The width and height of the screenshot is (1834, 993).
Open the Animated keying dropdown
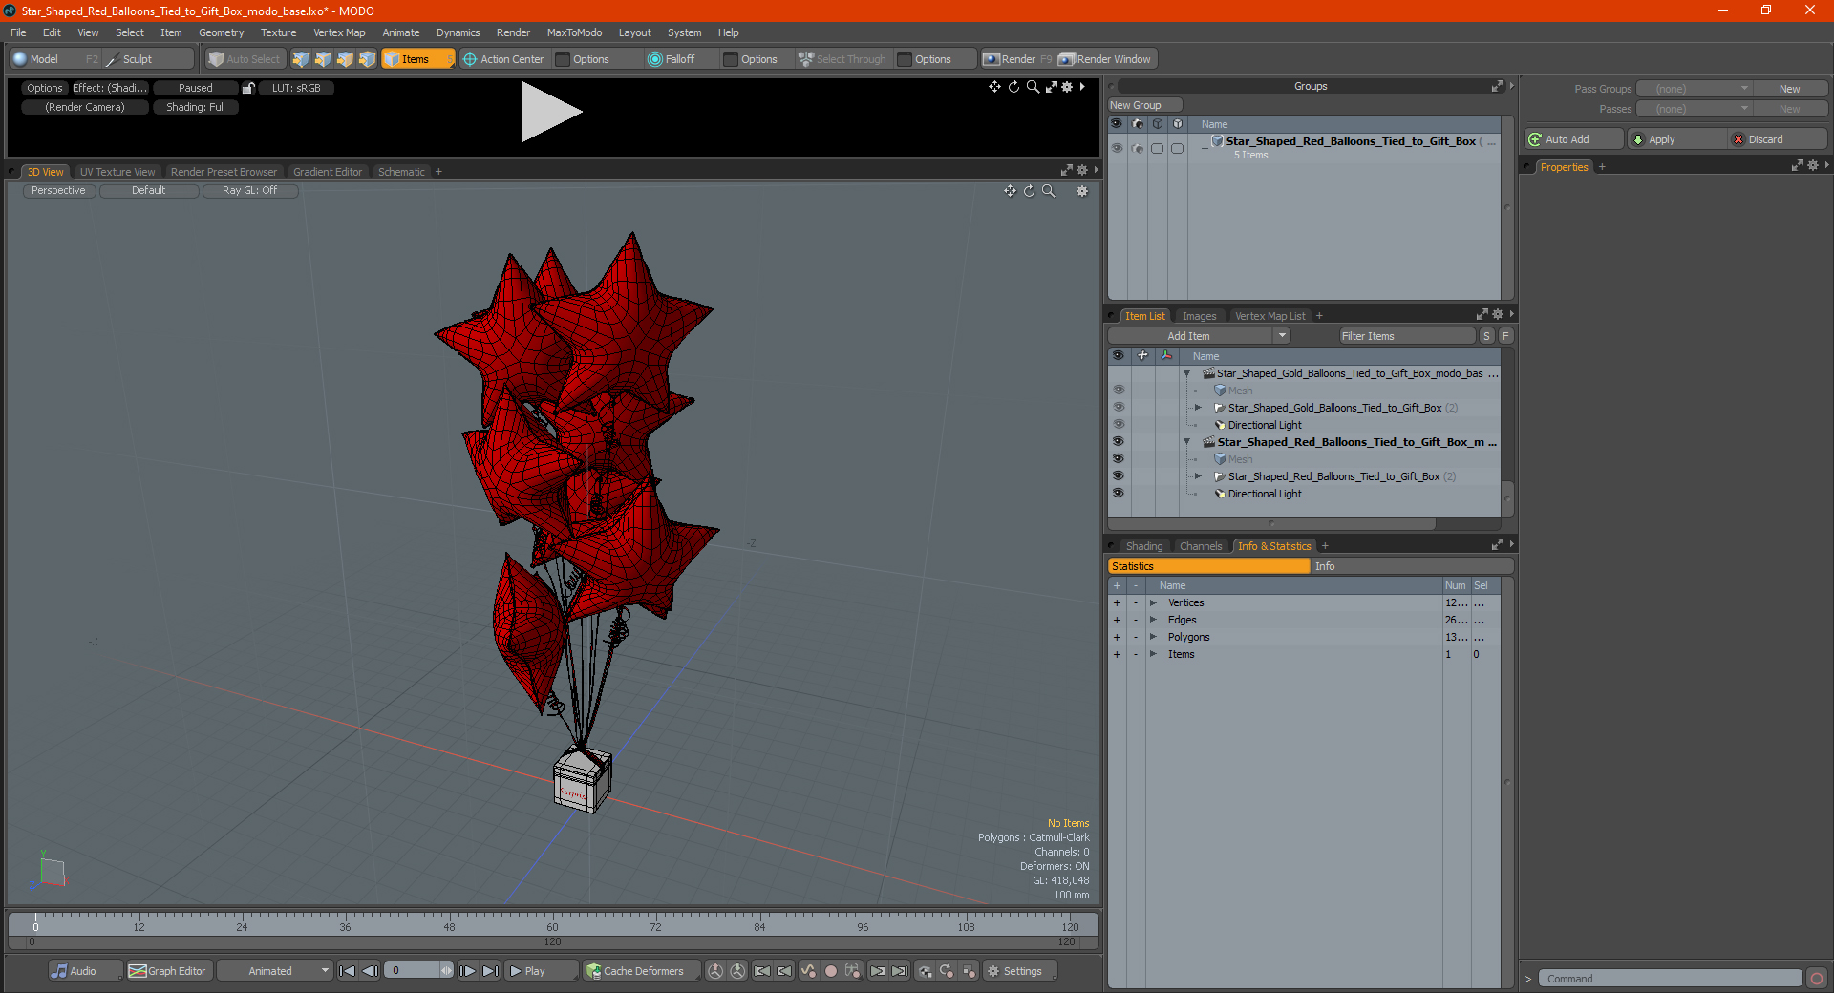click(275, 971)
